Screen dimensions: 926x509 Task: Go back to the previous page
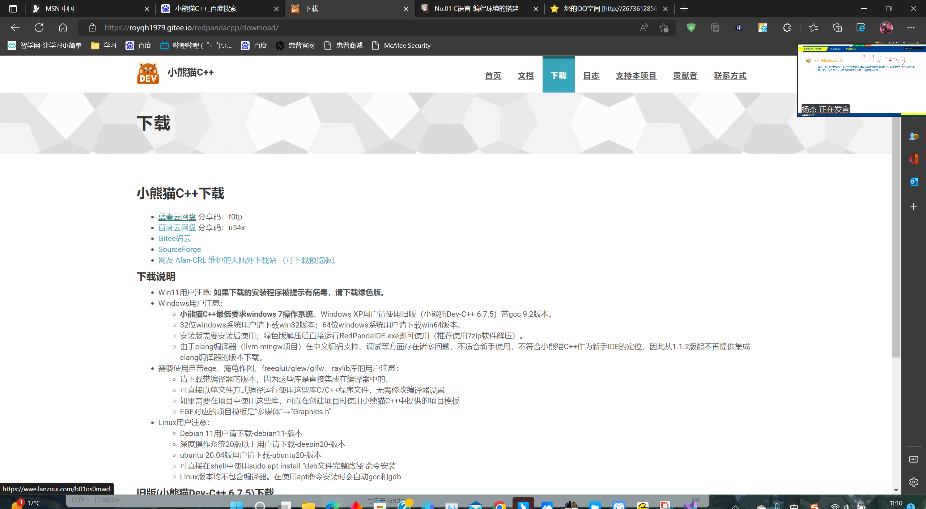(x=15, y=27)
